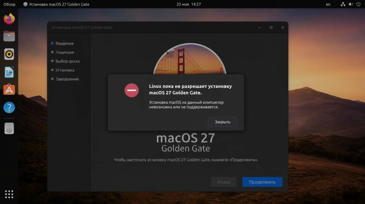Click the Golden Gate bridge image
365x204 pixels.
point(189,59)
